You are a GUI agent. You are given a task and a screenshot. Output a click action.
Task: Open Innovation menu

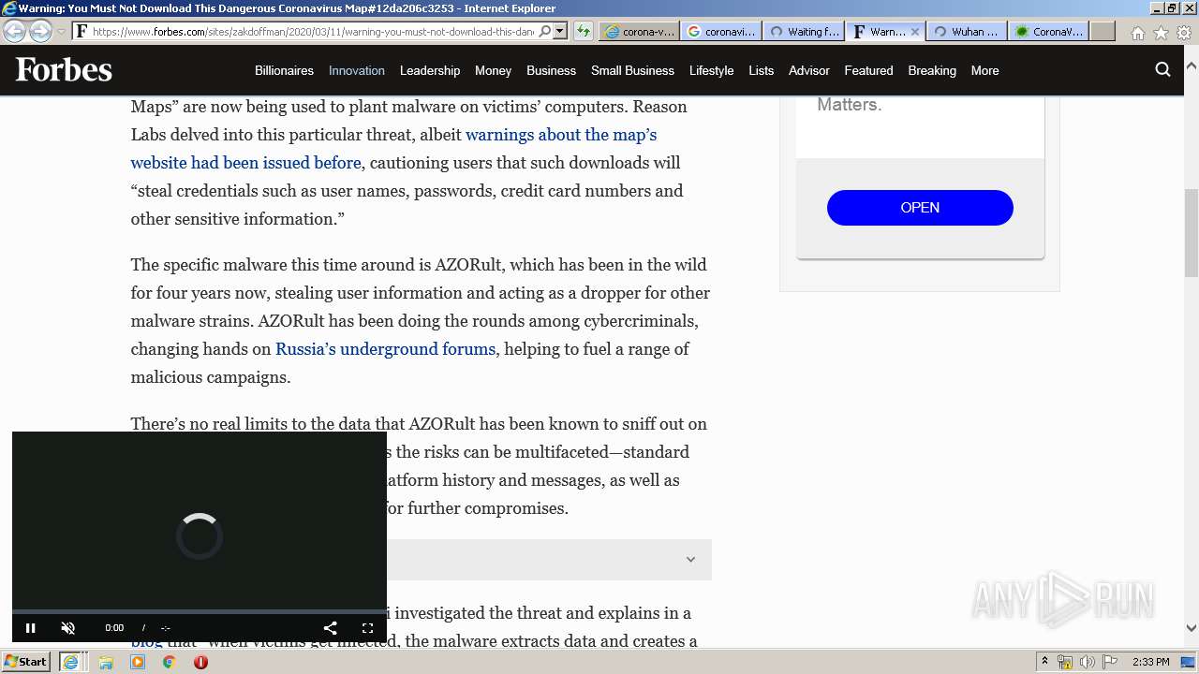[357, 70]
